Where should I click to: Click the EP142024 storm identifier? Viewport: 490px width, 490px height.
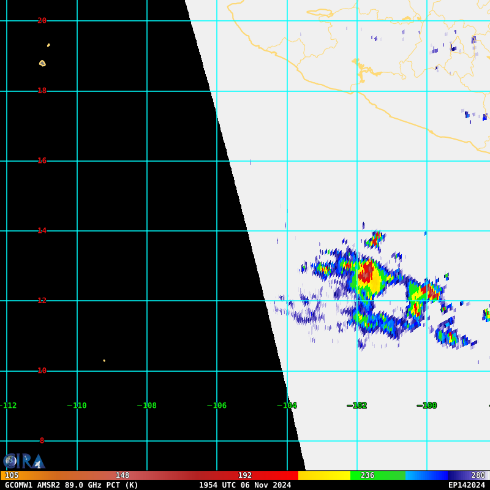466,485
